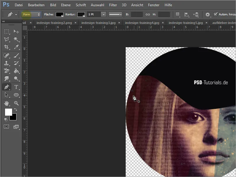Open the stroke line style dropdown
Viewport: 236px width, 177px height.
pyautogui.click(x=115, y=14)
